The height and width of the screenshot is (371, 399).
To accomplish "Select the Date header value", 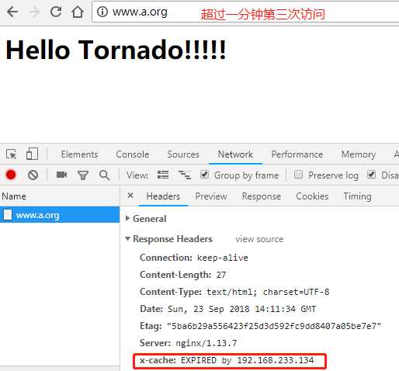I will pos(242,309).
